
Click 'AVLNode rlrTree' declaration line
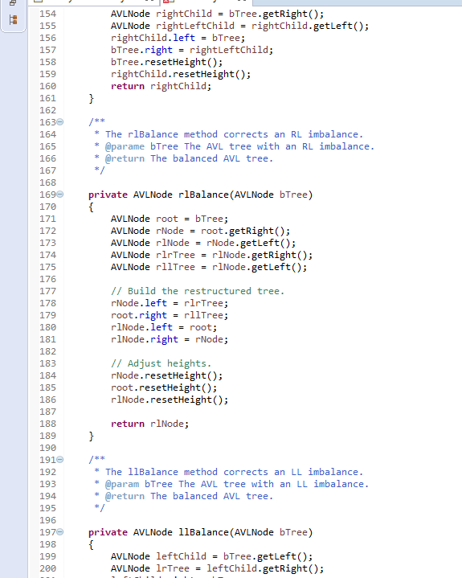[211, 255]
